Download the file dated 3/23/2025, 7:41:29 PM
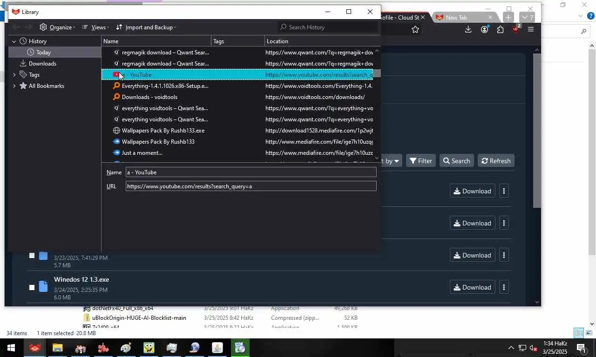The height and width of the screenshot is (357, 596). click(472, 255)
